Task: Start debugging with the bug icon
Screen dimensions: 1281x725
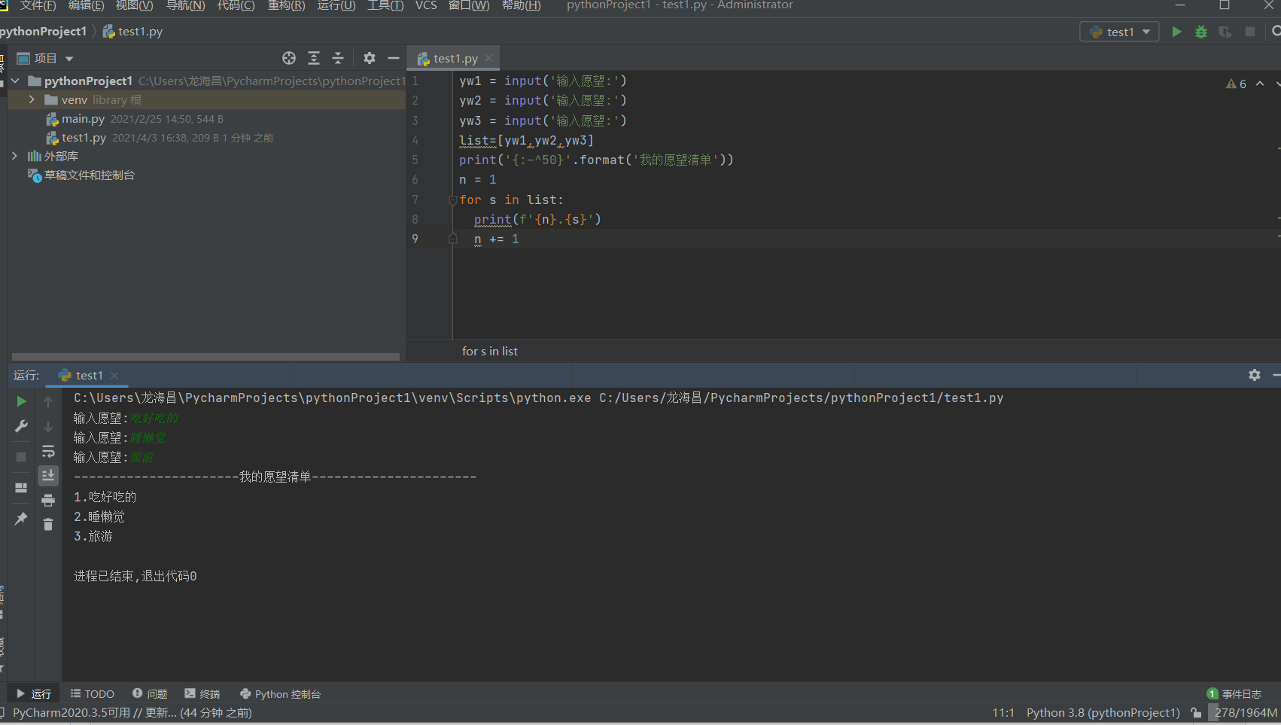Action: [1201, 32]
